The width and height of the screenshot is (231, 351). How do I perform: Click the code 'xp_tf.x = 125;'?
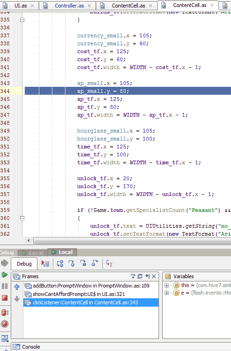coord(100,99)
